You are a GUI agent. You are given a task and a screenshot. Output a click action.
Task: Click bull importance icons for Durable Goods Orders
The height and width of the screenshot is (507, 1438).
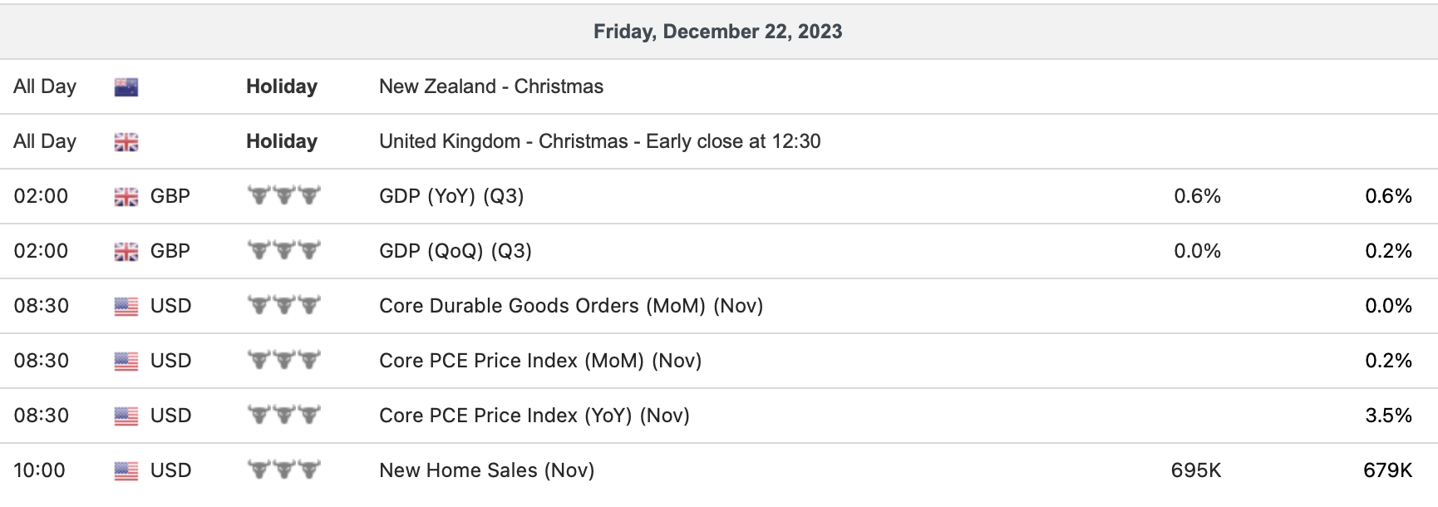tap(283, 305)
